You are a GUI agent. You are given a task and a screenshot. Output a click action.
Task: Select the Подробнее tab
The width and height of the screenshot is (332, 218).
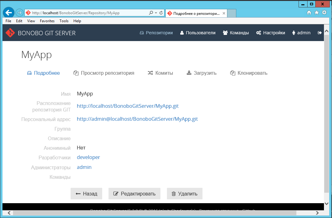[x=43, y=73]
